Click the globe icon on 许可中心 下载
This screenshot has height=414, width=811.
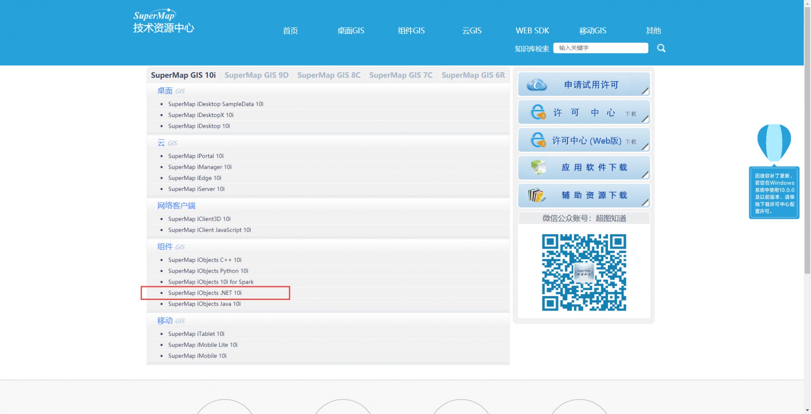click(x=538, y=112)
